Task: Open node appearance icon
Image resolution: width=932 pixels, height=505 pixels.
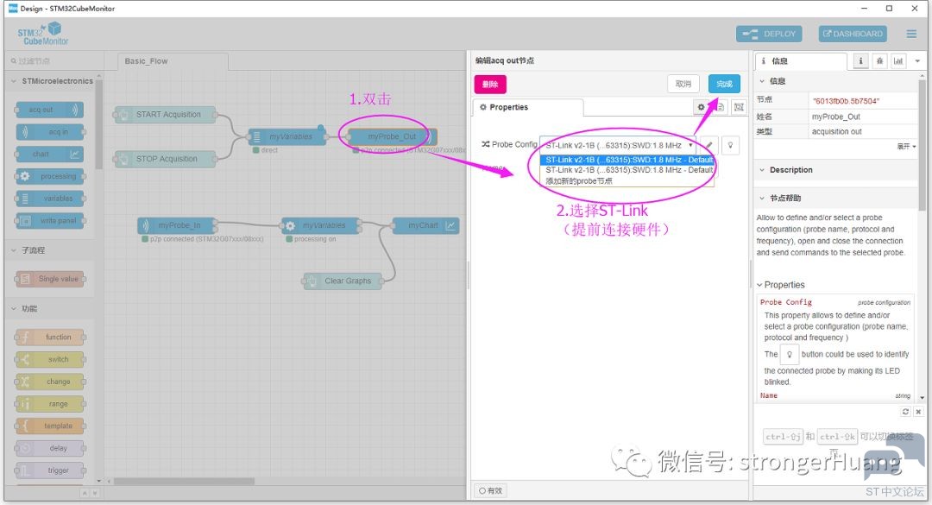Action: coord(739,107)
